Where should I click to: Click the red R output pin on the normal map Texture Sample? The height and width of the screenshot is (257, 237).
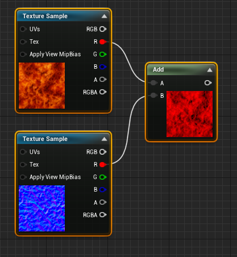[103, 164]
